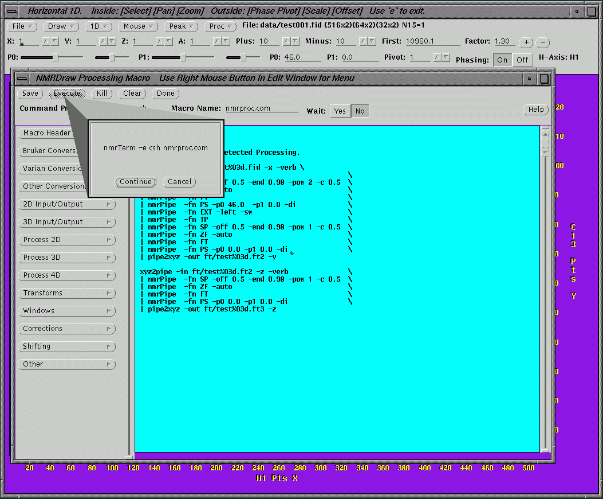603x499 pixels.
Task: Open the Peak menu
Action: point(181,26)
